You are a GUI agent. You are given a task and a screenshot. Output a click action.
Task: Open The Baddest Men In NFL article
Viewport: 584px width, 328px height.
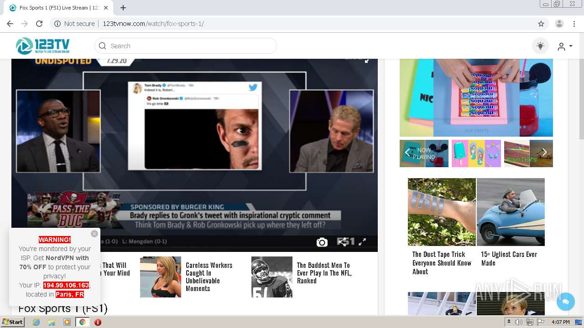tap(324, 273)
